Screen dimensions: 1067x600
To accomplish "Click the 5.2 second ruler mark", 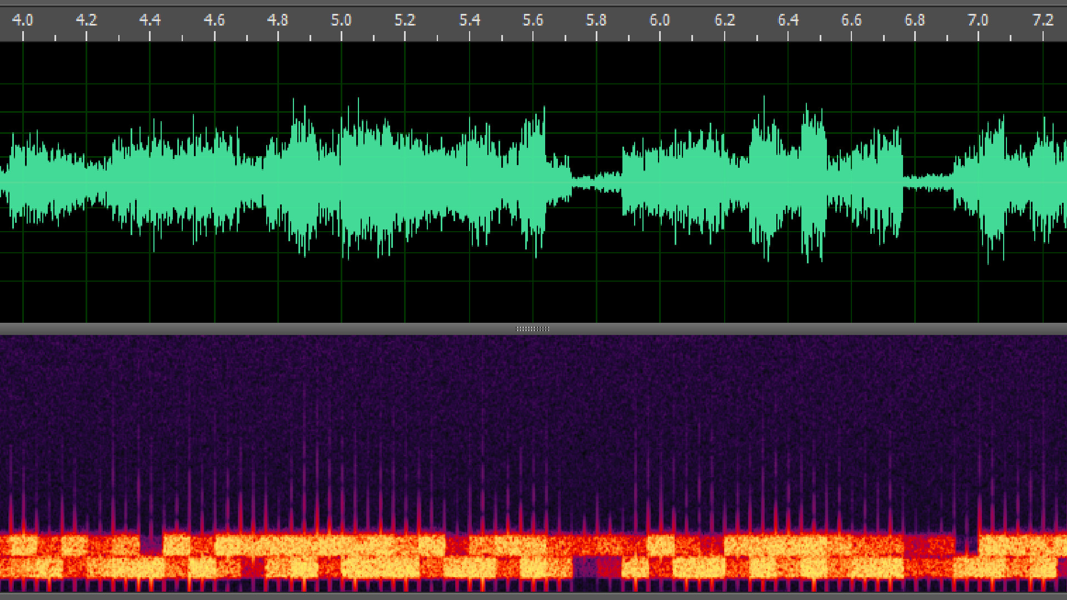I will pyautogui.click(x=405, y=21).
